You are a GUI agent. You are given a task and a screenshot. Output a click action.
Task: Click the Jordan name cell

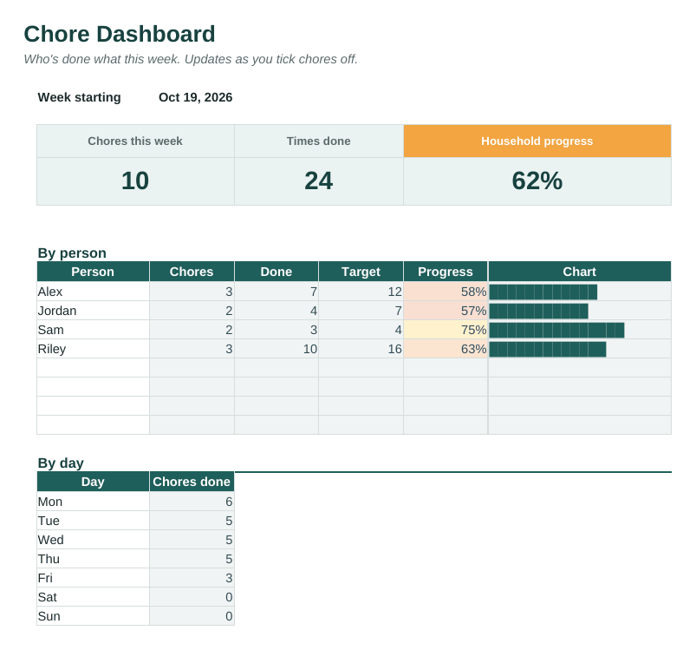pyautogui.click(x=94, y=311)
